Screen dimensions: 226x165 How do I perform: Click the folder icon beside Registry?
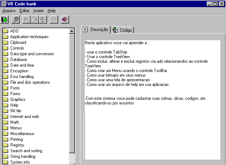pos(6,145)
